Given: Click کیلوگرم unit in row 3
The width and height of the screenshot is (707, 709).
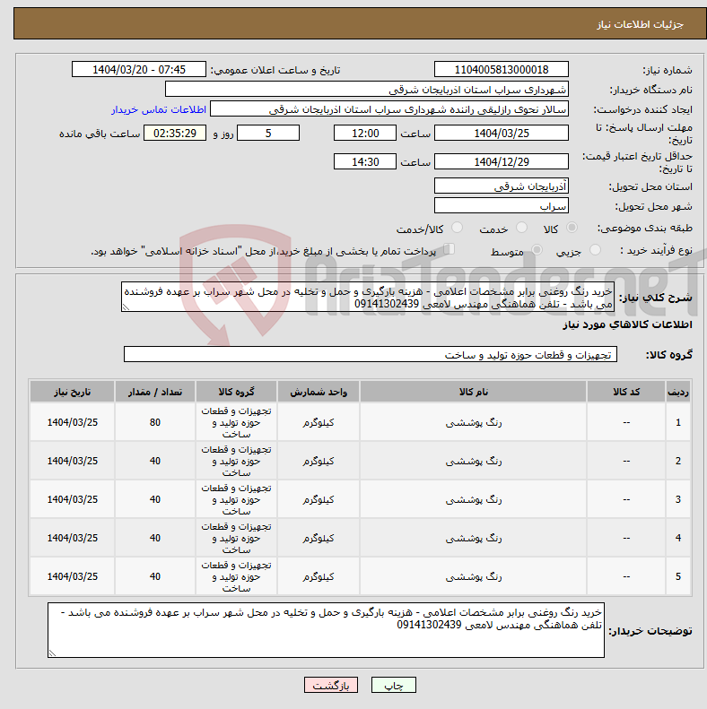Looking at the screenshot, I should pos(319,499).
